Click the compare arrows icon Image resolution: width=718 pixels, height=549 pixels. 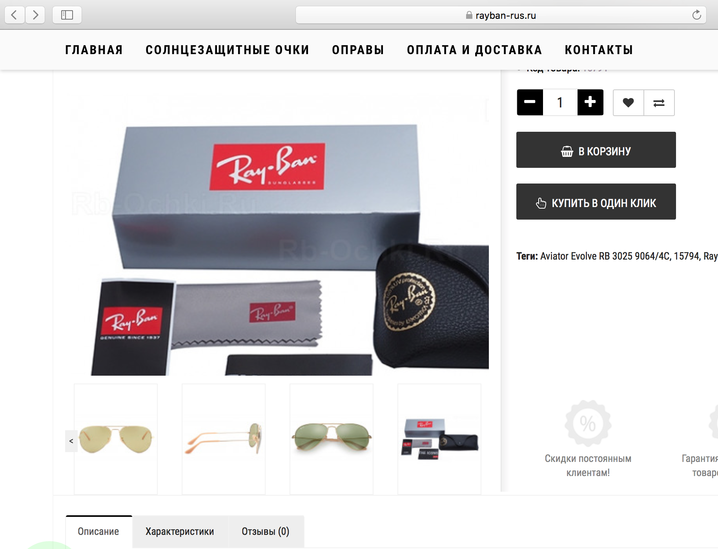[659, 103]
